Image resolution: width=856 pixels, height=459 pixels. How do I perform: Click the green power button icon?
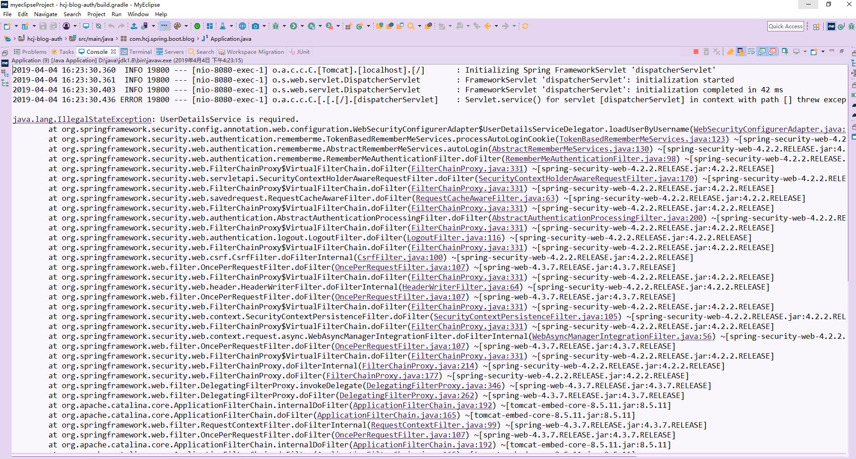tap(197, 26)
